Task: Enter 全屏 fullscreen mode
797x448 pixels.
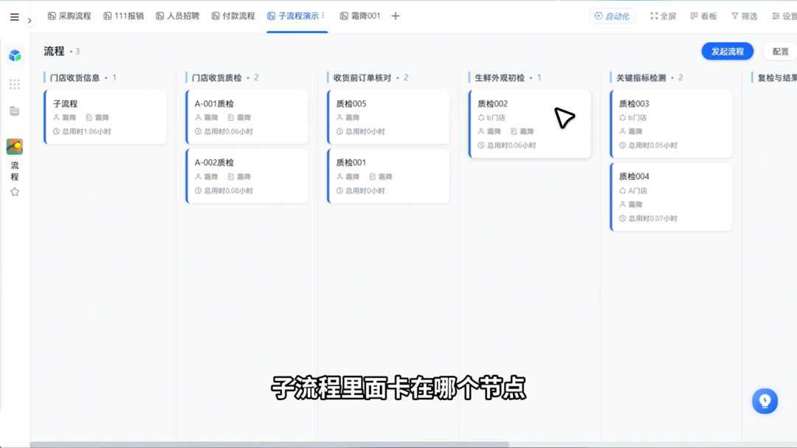Action: coord(663,16)
